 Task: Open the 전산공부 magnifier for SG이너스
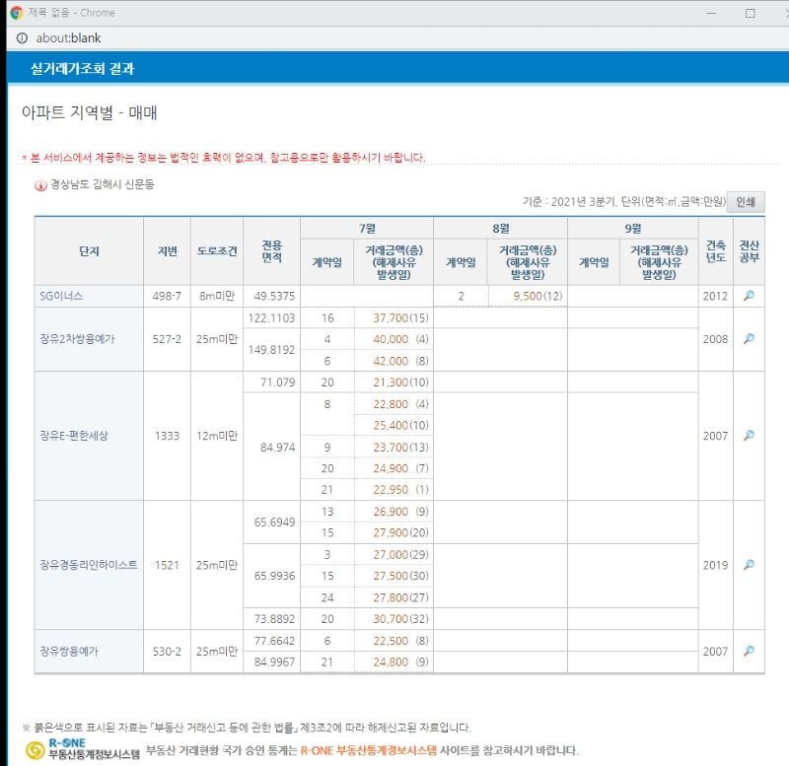(749, 296)
